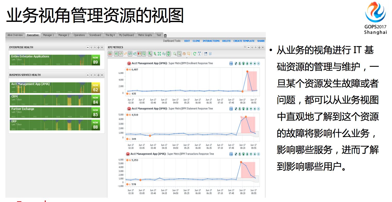
Task: Click the CLONE dashboard tool link
Action: coord(196,41)
